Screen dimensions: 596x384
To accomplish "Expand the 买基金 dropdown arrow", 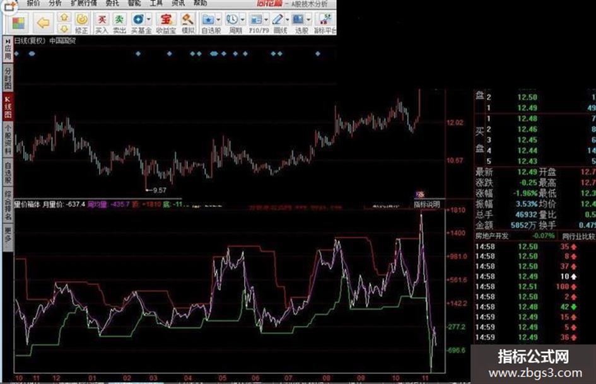I will point(148,20).
